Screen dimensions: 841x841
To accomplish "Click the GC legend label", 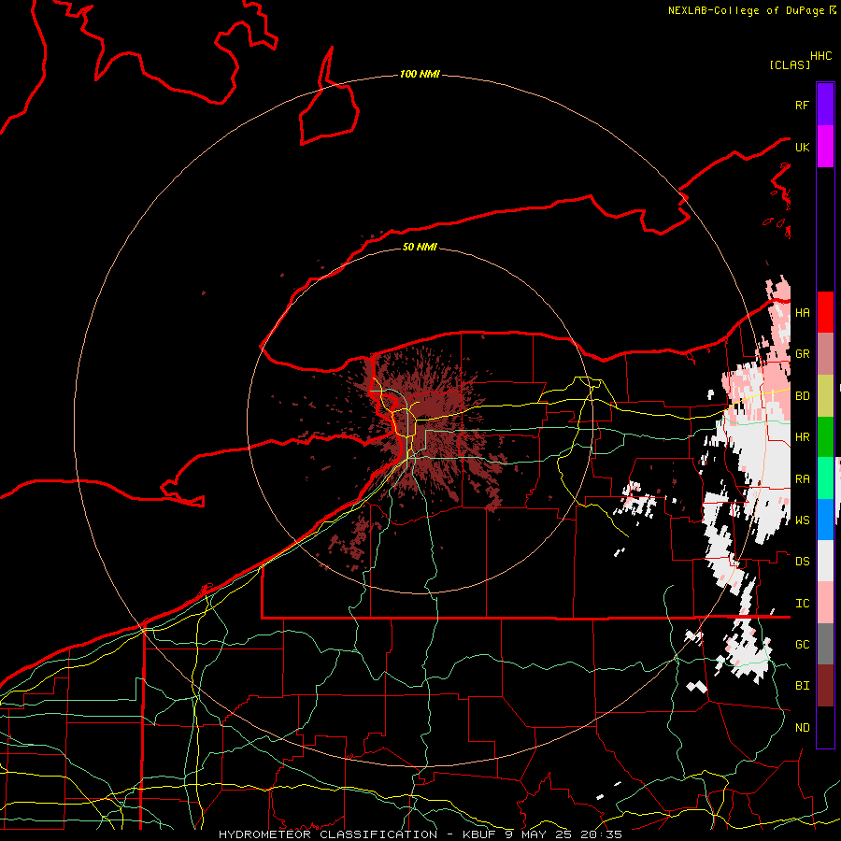I will (x=802, y=644).
